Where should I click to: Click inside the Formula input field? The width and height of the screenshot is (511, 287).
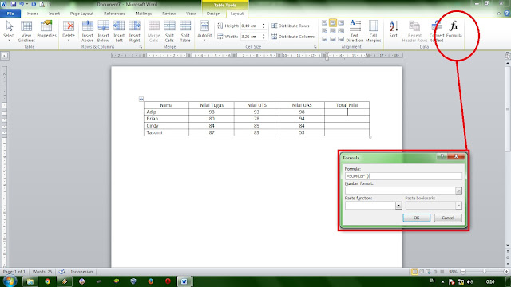pos(403,176)
